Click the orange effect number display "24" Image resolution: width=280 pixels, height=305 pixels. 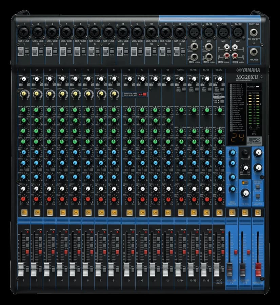[x=237, y=138]
